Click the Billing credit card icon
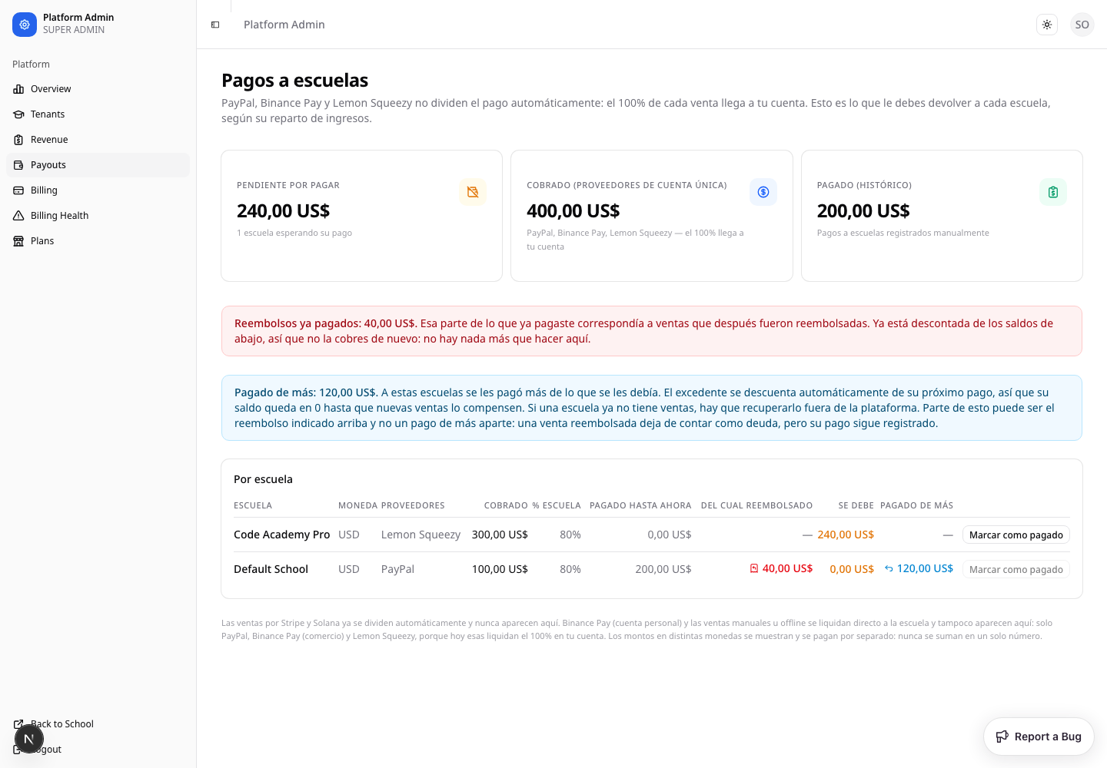The image size is (1107, 768). (18, 190)
